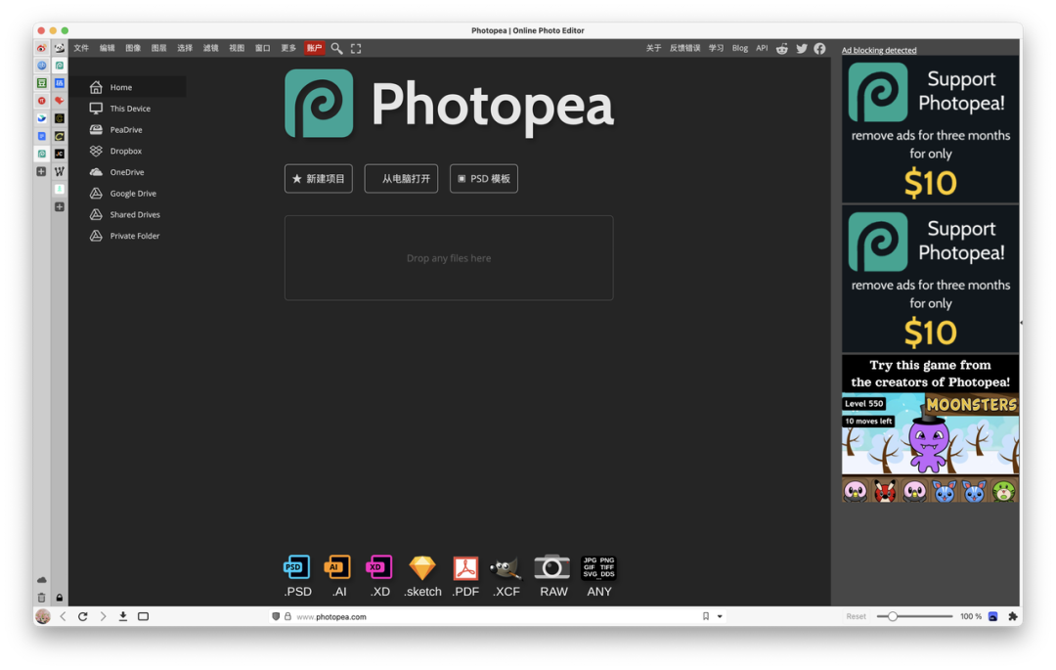
Task: Open browser extensions puzzle icon
Action: pyautogui.click(x=1013, y=616)
